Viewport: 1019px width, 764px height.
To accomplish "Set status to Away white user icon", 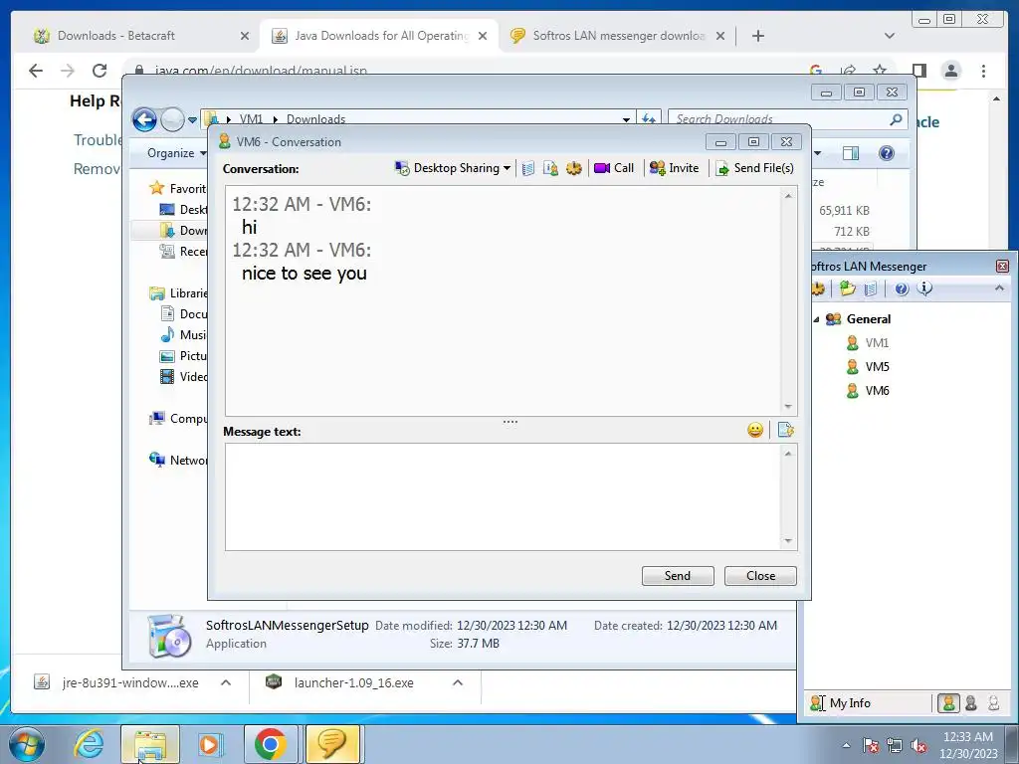I will 994,703.
